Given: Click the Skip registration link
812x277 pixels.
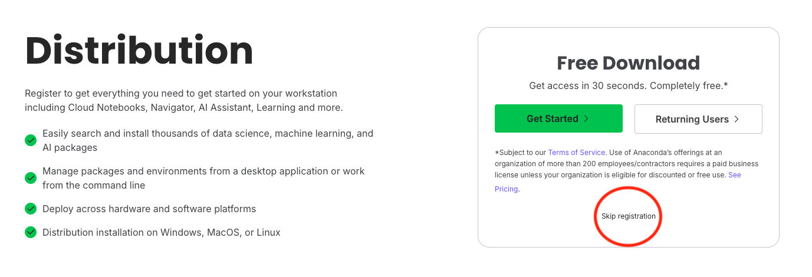Looking at the screenshot, I should click(x=629, y=216).
